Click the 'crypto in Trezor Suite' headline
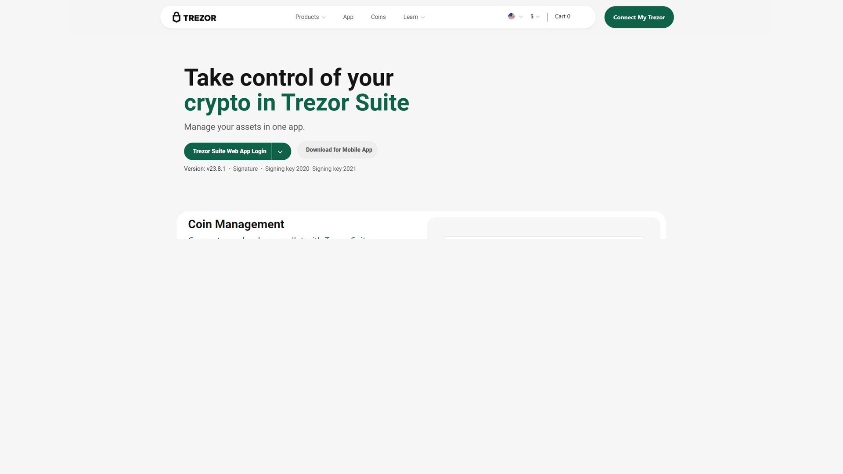Screen dimensions: 843x474 coord(296,103)
